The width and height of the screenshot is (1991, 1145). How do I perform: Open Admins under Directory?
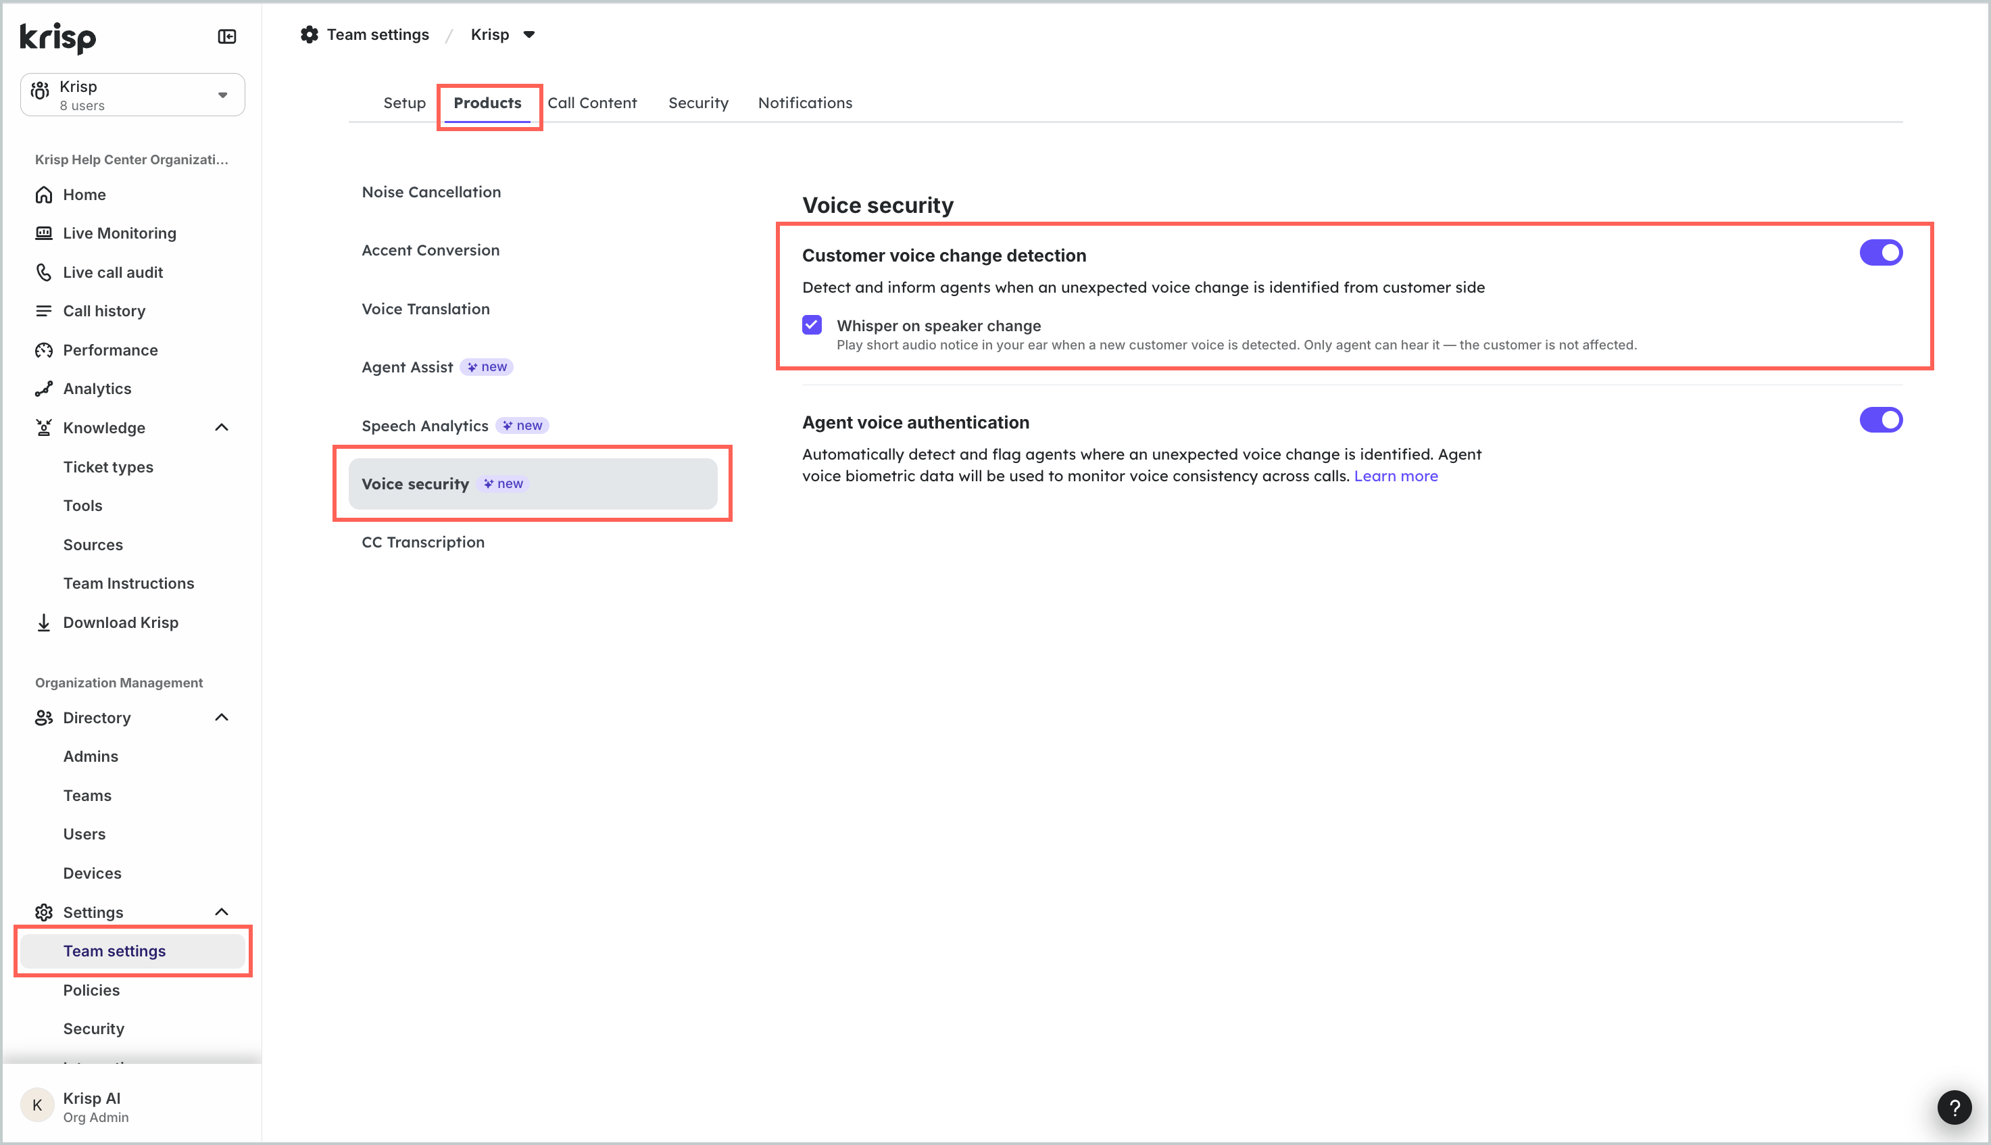click(x=91, y=756)
